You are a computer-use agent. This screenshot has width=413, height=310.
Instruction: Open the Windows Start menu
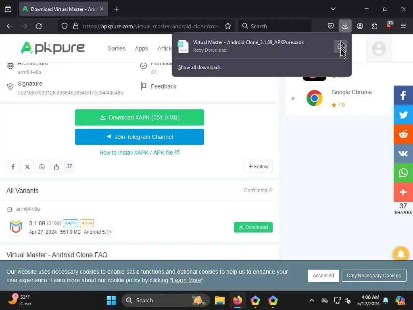tap(111, 300)
